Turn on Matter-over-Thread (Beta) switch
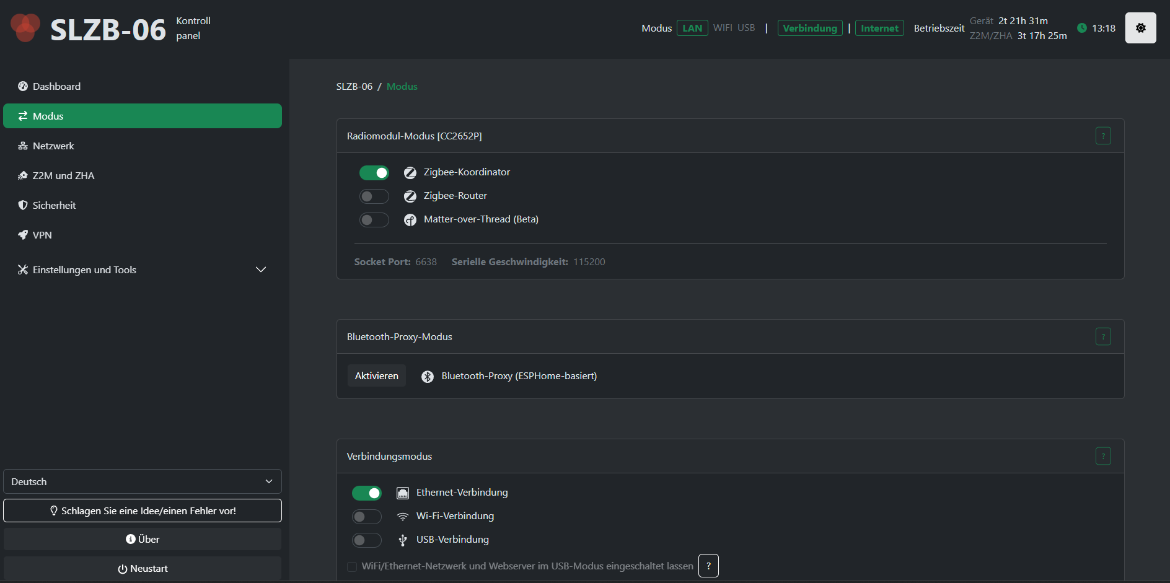 (x=374, y=220)
